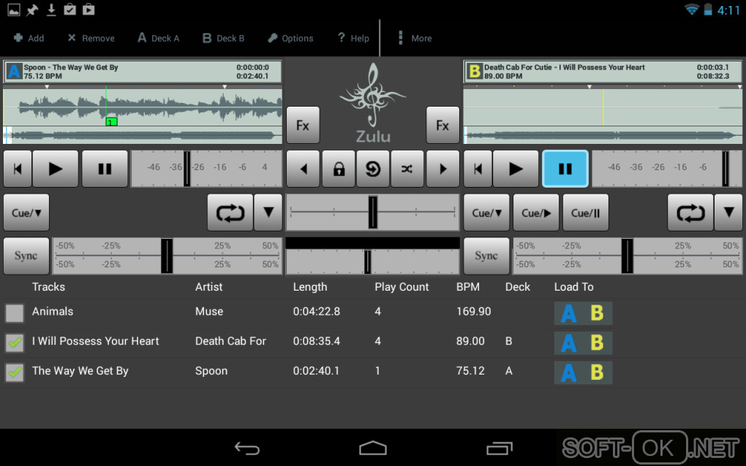Image resolution: width=746 pixels, height=466 pixels.
Task: Open Deck A Fx panel
Action: [303, 125]
